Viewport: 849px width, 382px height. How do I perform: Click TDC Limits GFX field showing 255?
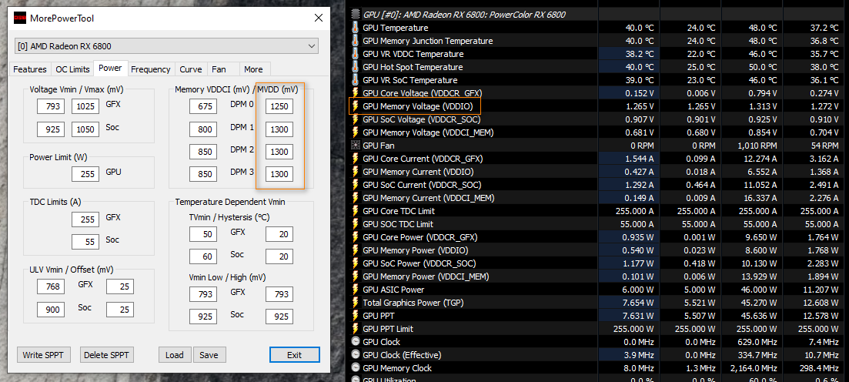(x=85, y=219)
